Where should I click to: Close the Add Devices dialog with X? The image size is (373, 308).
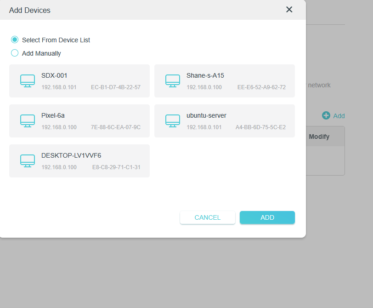click(289, 10)
